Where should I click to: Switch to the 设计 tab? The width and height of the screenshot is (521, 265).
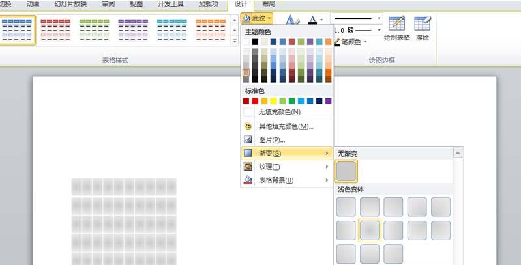(241, 4)
